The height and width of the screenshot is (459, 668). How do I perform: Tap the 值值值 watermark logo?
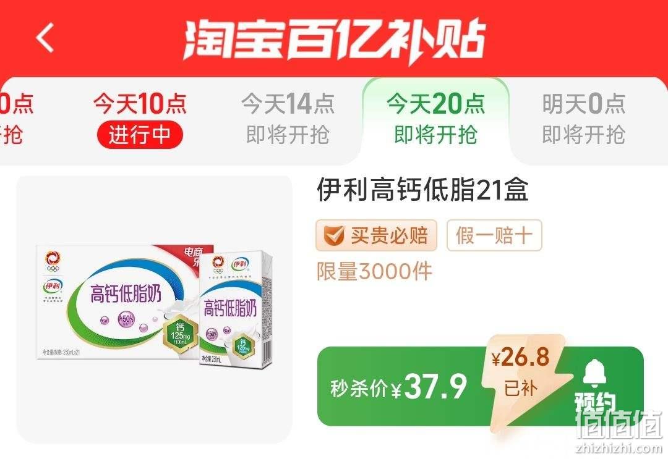tap(619, 426)
